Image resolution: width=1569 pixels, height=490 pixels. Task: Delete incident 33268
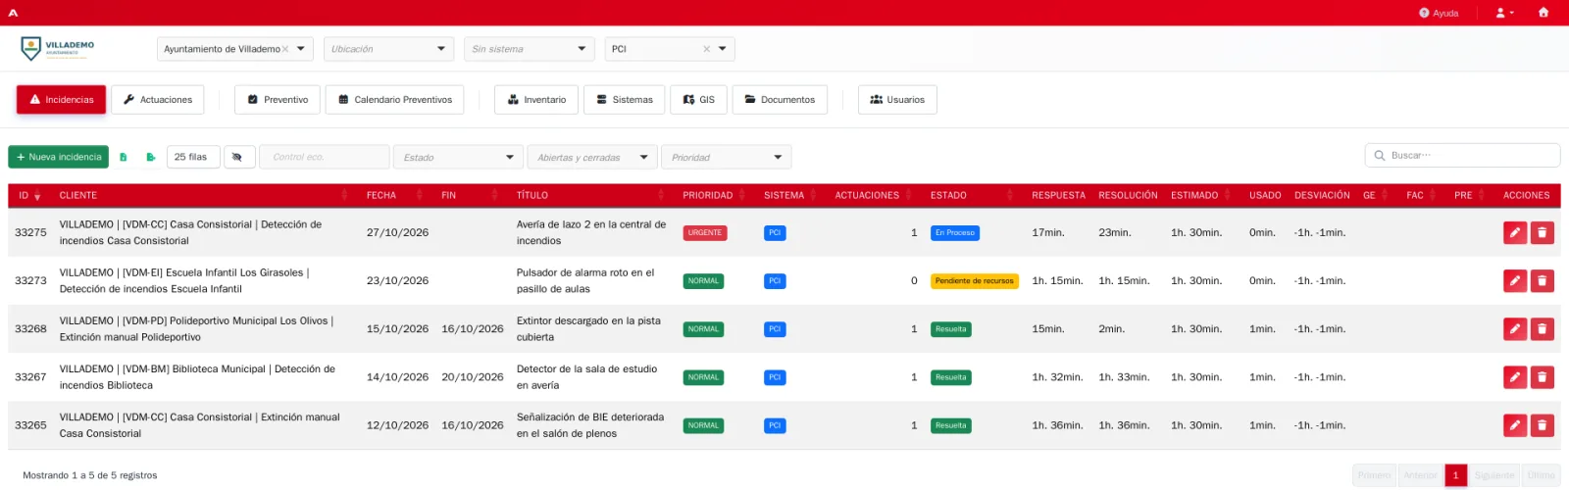(1543, 329)
